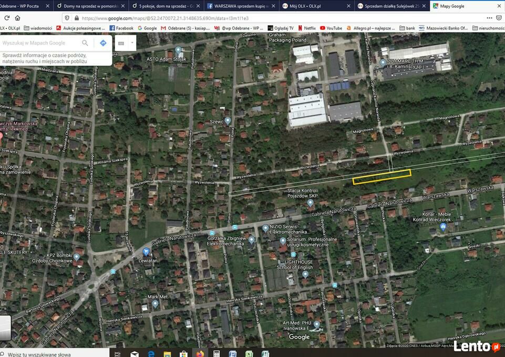Open Odebrane (5) Gmail bookmark

point(185,28)
